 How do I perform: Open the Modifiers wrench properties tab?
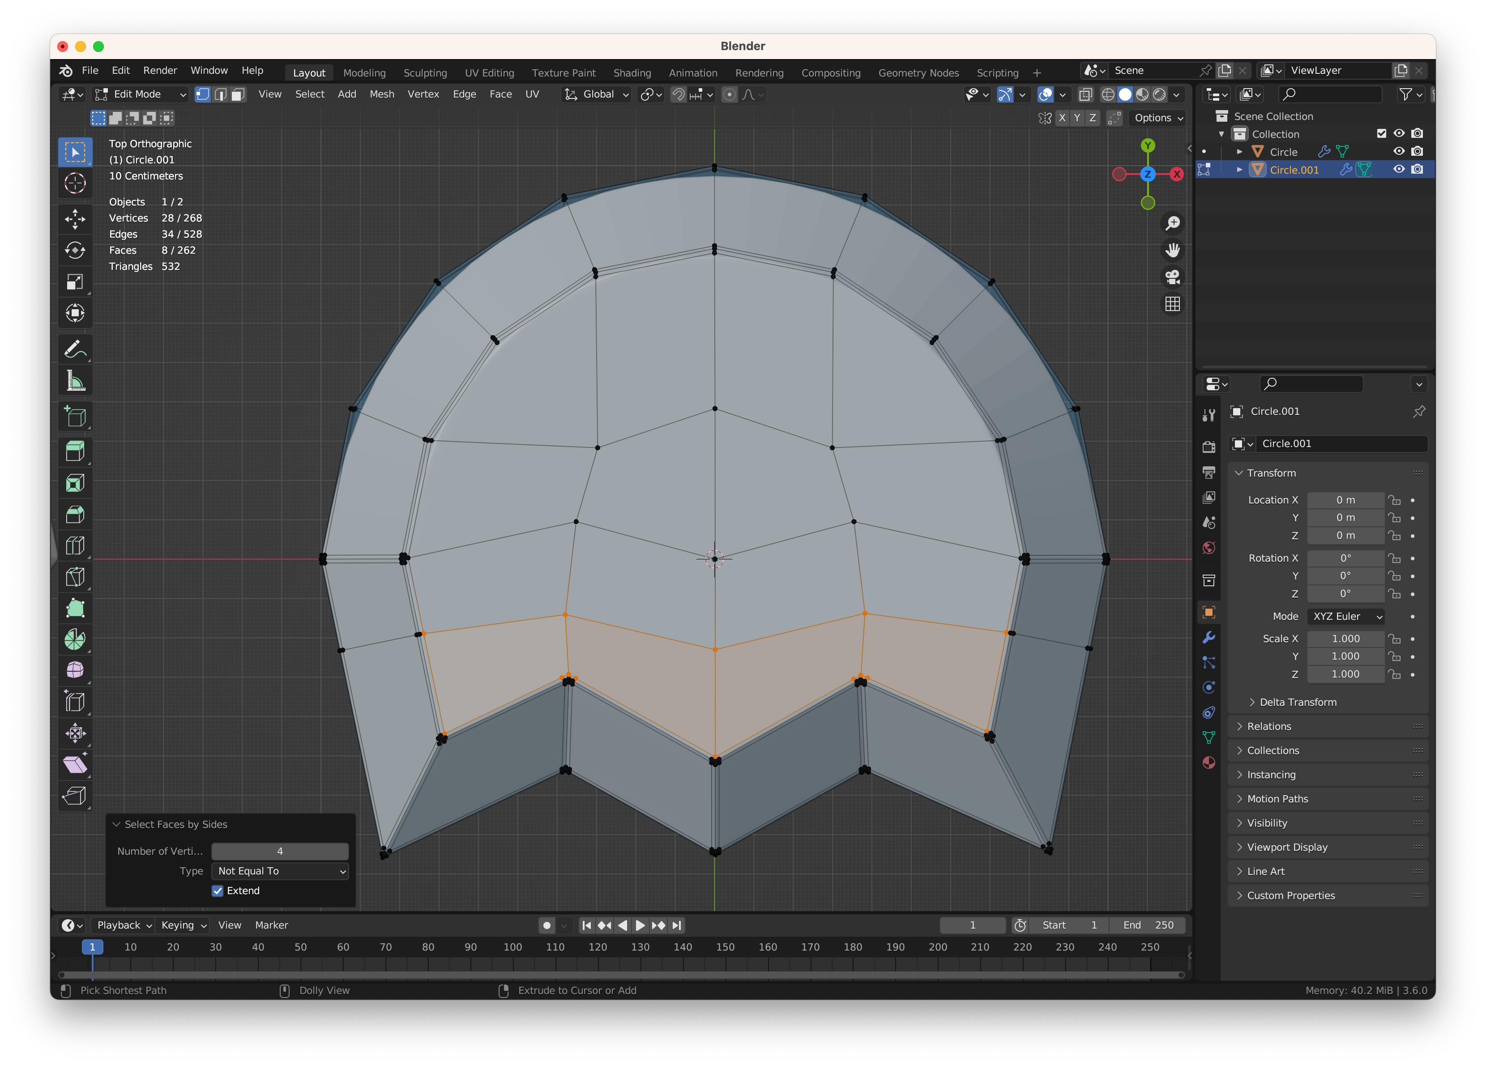point(1209,637)
